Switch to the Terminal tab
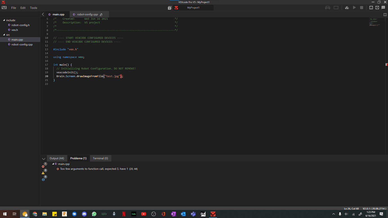The width and height of the screenshot is (388, 218). point(100,158)
